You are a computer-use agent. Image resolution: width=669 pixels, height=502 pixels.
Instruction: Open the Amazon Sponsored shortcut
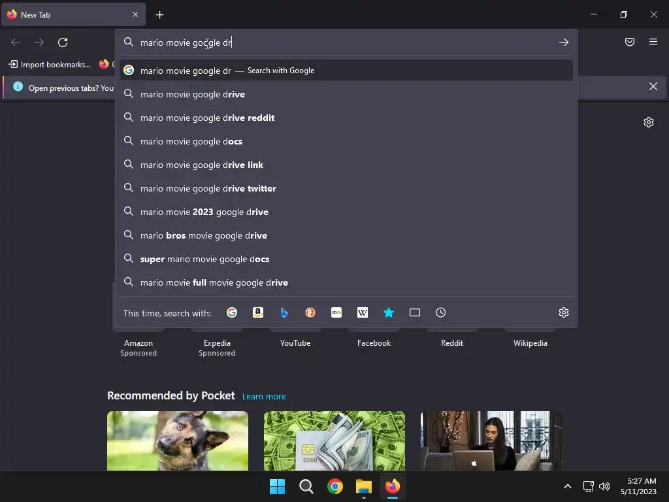(x=139, y=348)
